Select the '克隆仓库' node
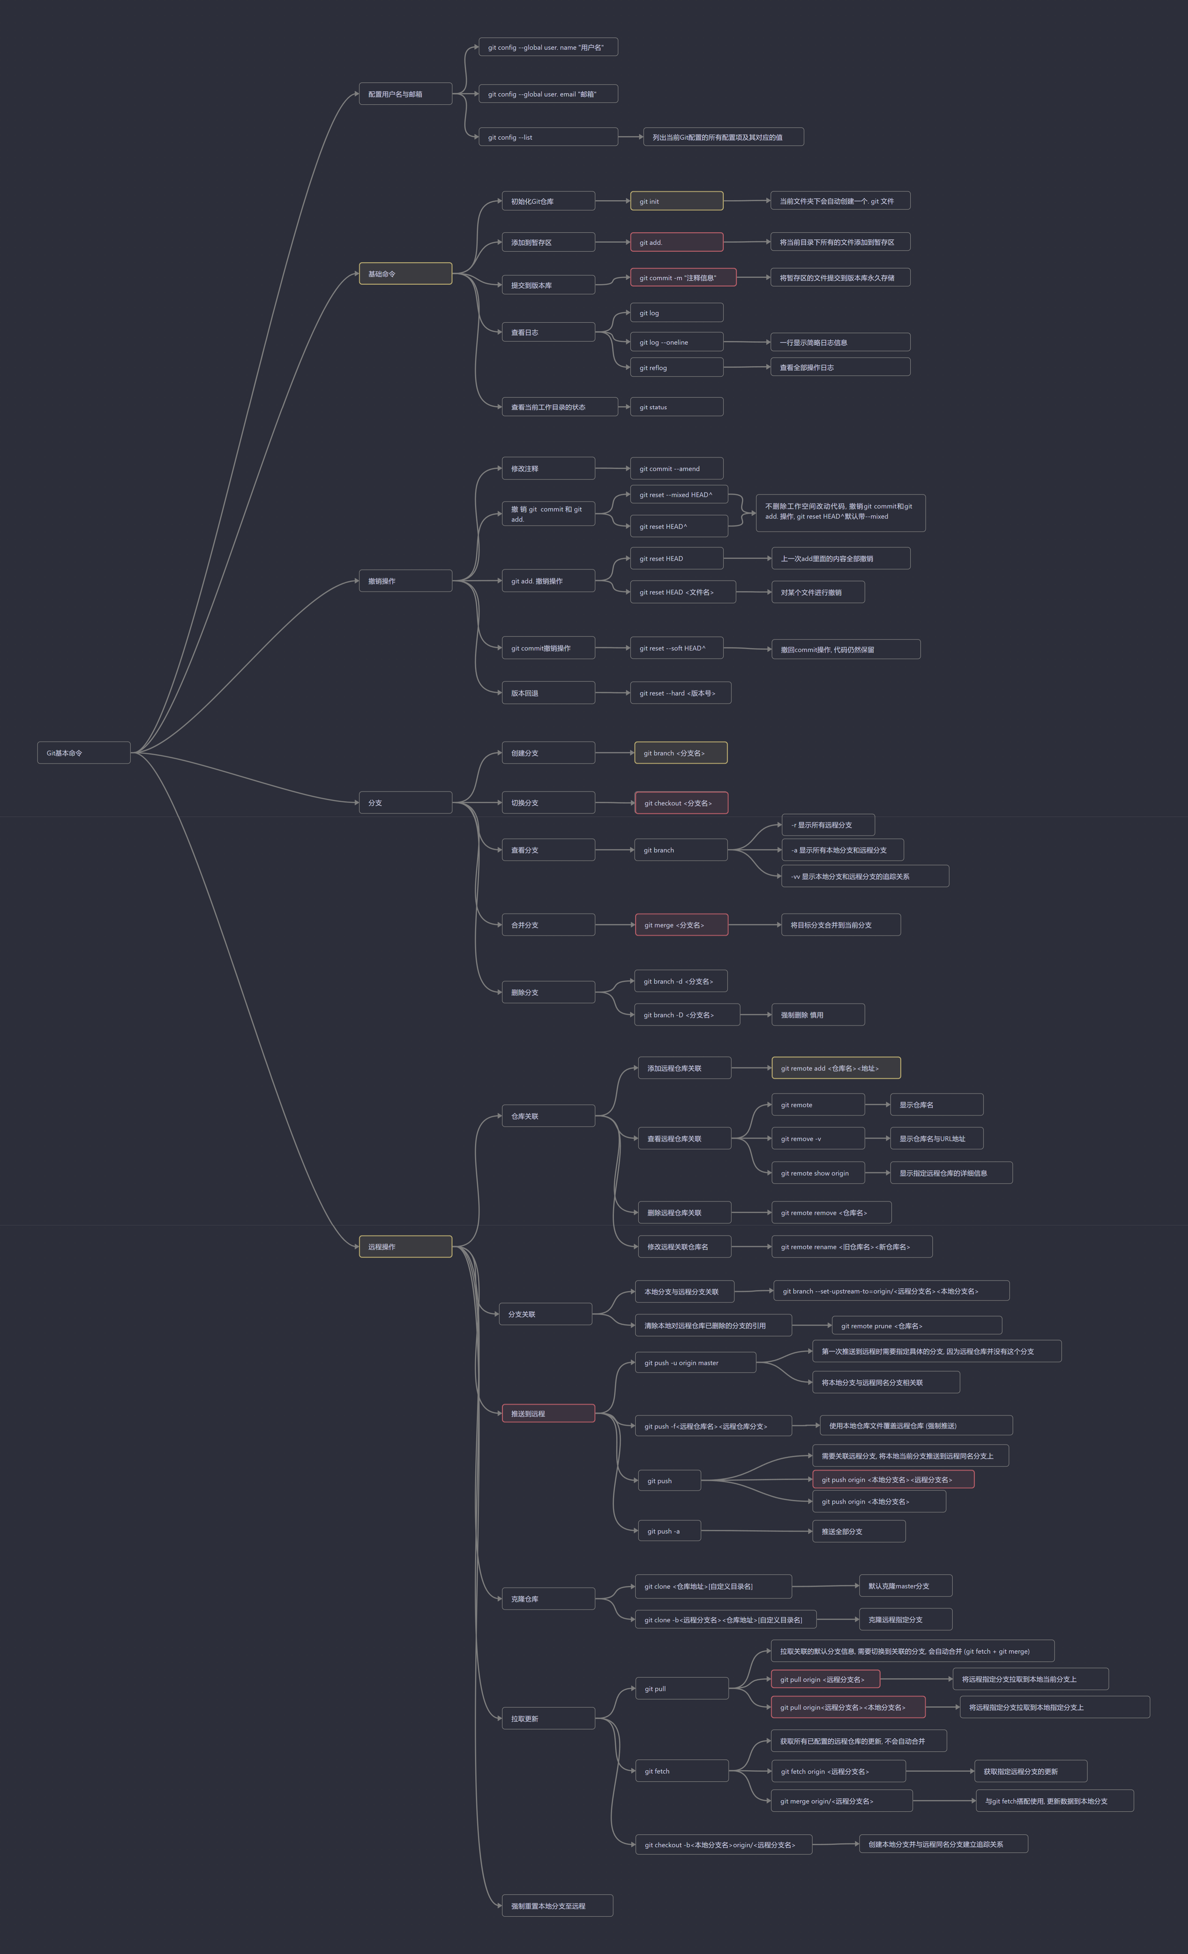This screenshot has height=1954, width=1188. click(548, 1599)
